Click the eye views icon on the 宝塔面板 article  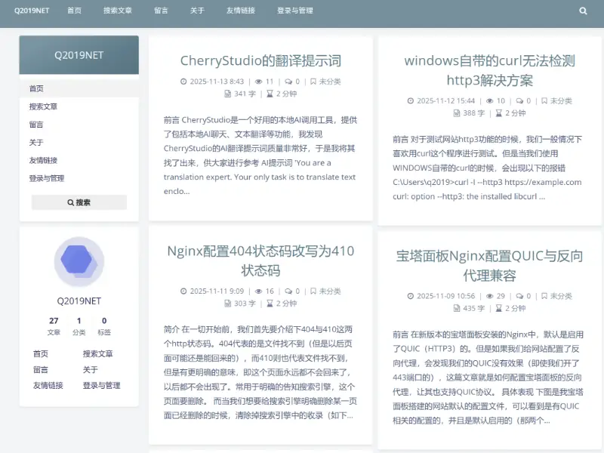pos(490,296)
